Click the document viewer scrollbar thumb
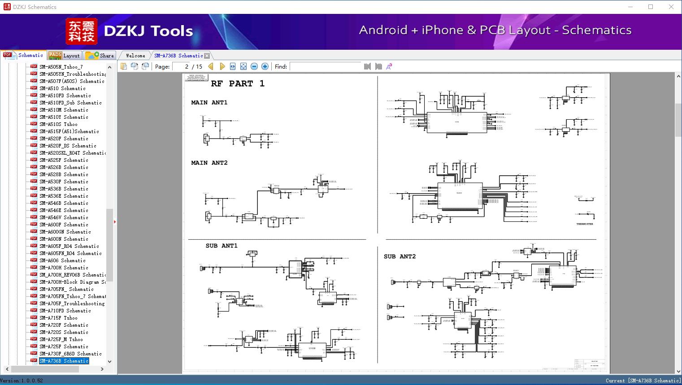The width and height of the screenshot is (682, 385). [678, 120]
